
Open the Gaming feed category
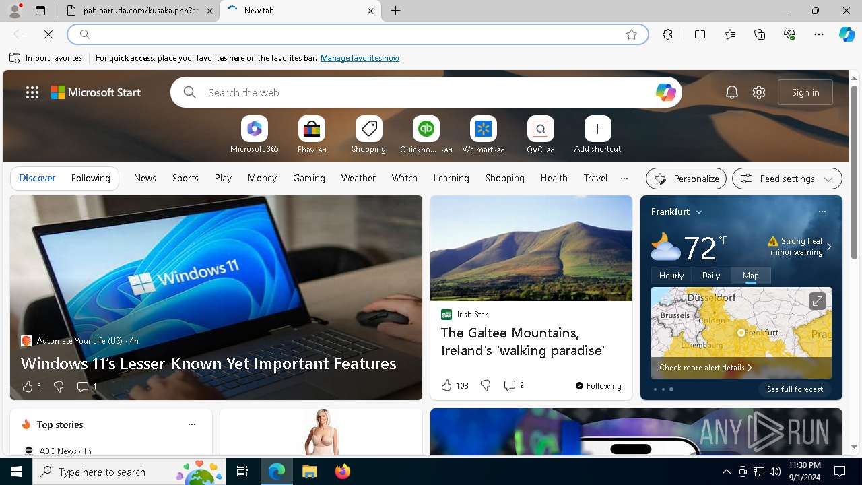point(309,178)
